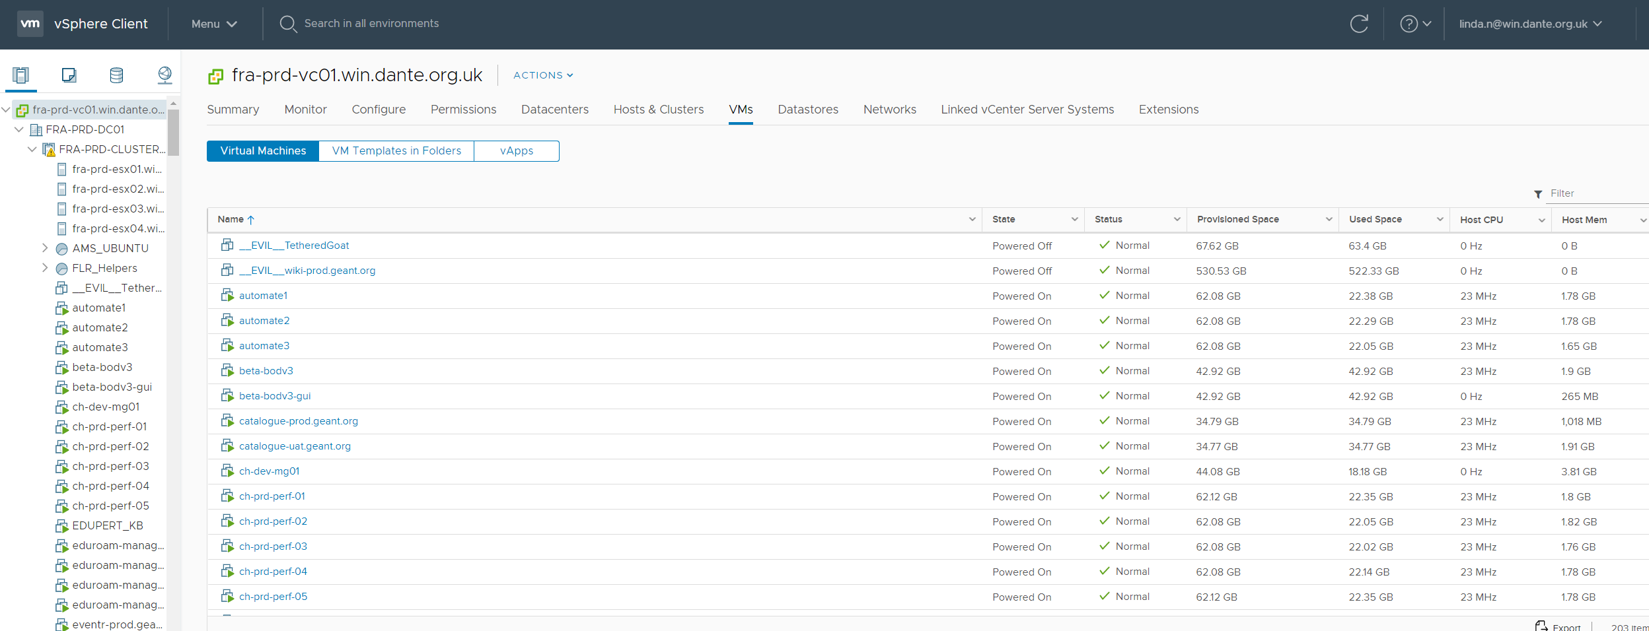Select fra-prd-esx04 host in the tree
The width and height of the screenshot is (1649, 631).
pos(118,229)
